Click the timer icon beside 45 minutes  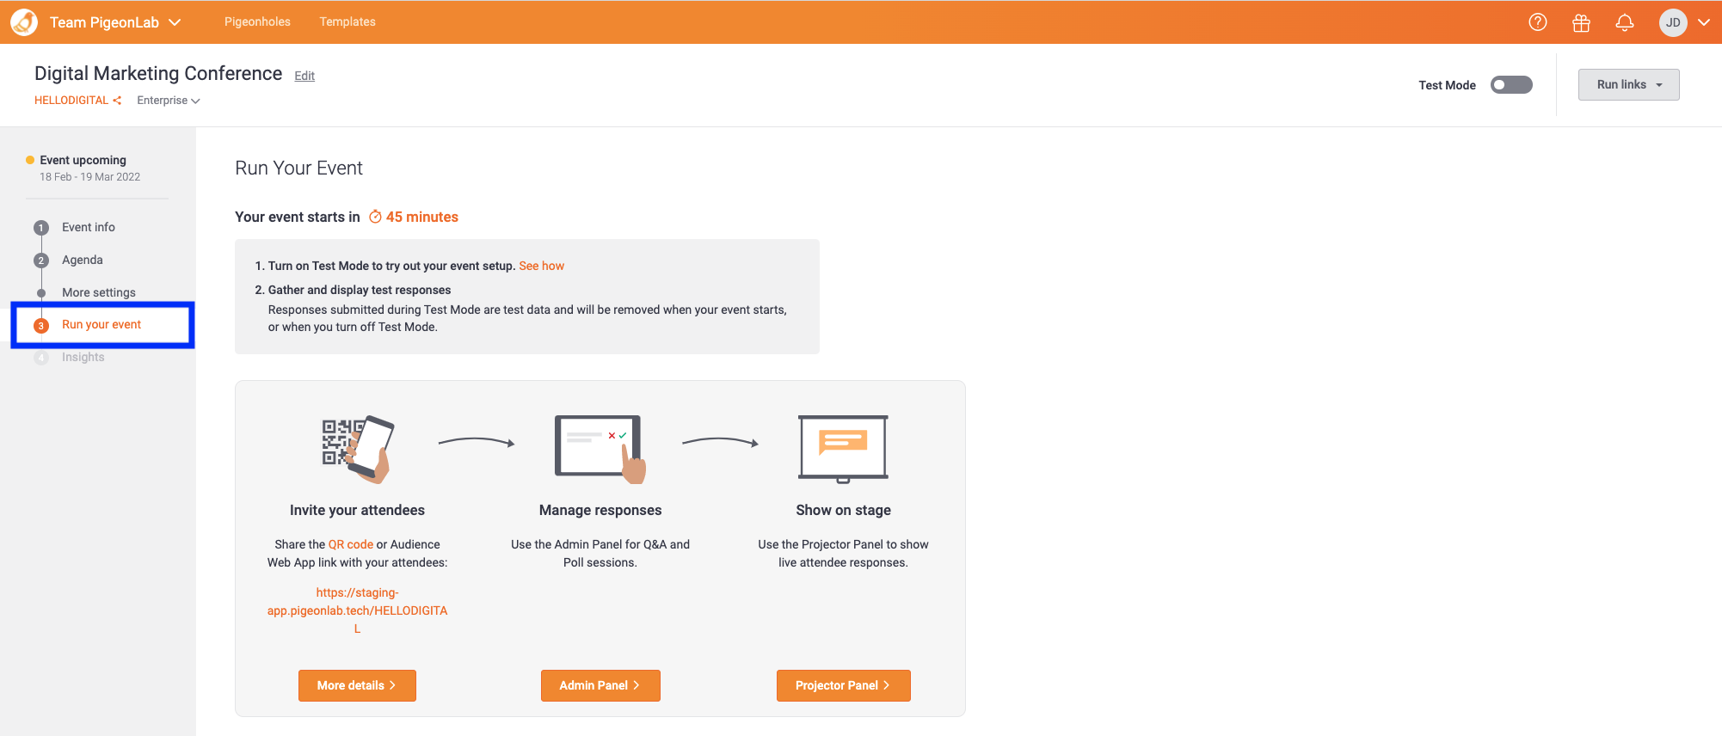pos(375,217)
